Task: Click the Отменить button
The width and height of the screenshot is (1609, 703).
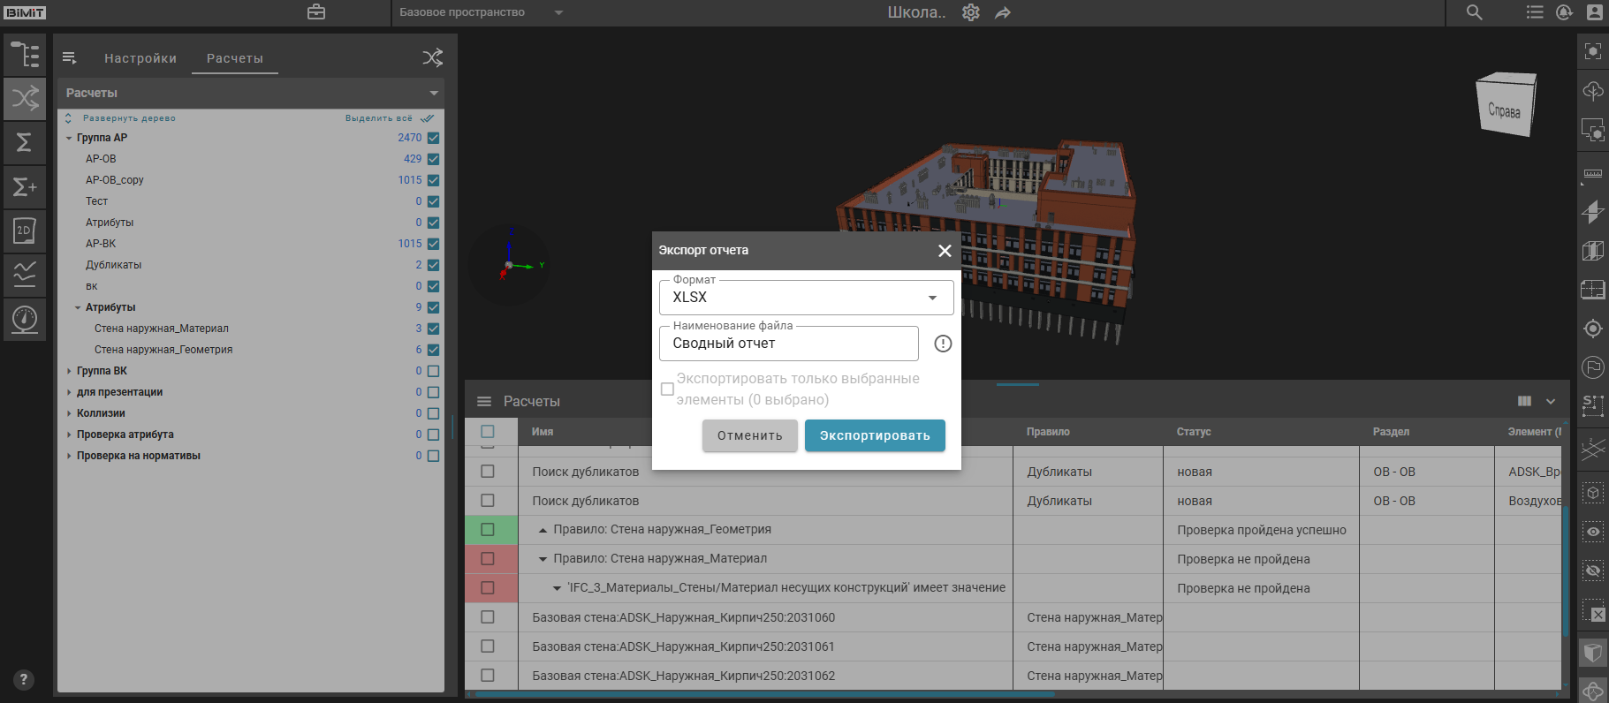Action: (749, 435)
